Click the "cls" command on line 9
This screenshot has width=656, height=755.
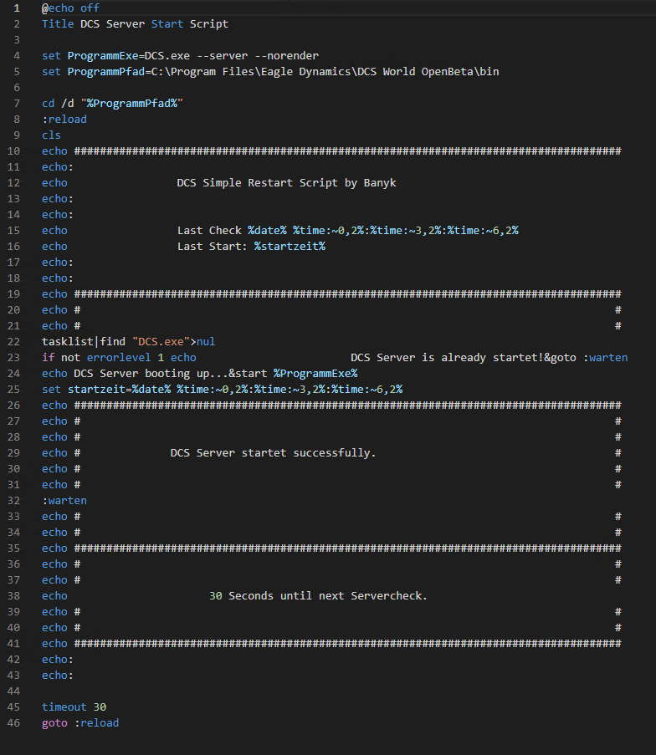tap(51, 135)
